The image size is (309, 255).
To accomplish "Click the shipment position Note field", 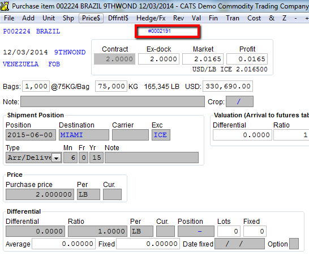I will point(152,158).
